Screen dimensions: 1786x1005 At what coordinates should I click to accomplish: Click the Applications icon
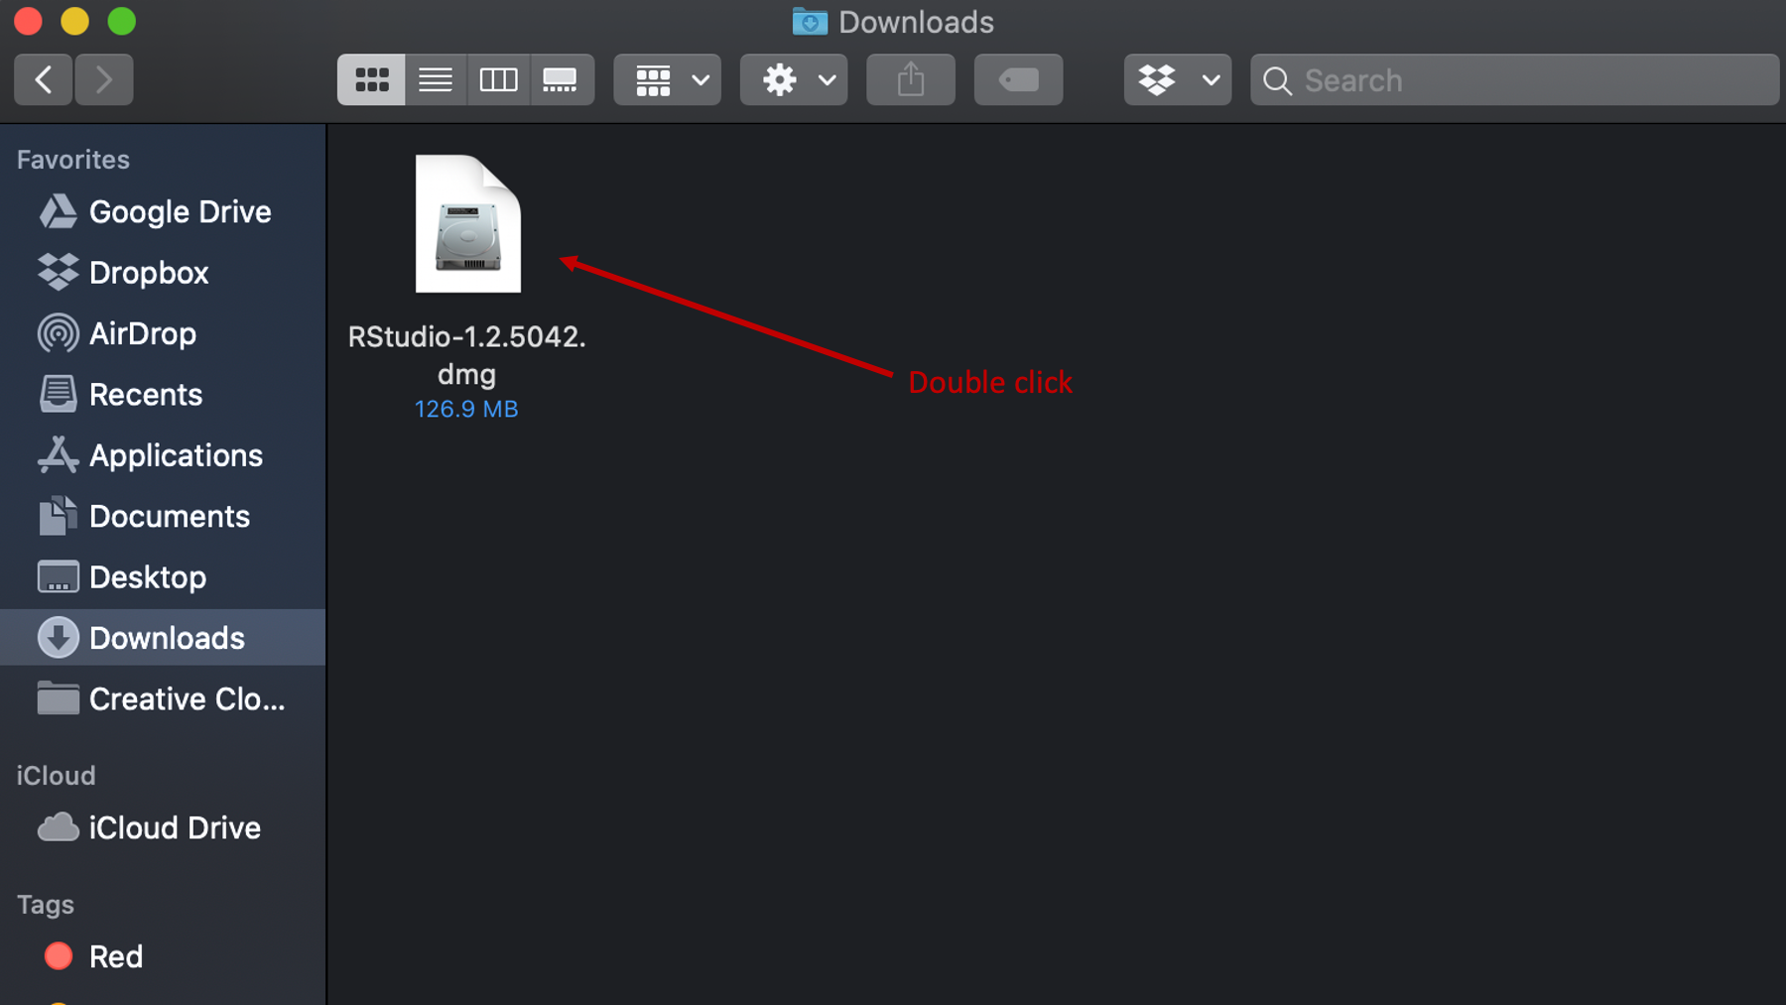tap(58, 454)
